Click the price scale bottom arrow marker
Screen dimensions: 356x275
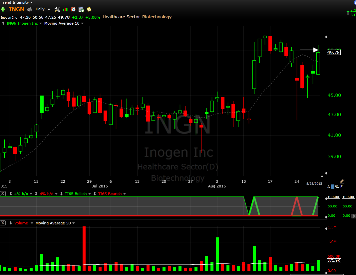(x=326, y=173)
